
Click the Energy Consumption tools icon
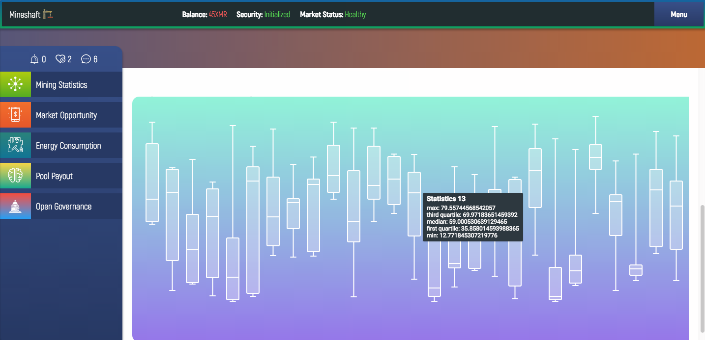[x=15, y=146]
